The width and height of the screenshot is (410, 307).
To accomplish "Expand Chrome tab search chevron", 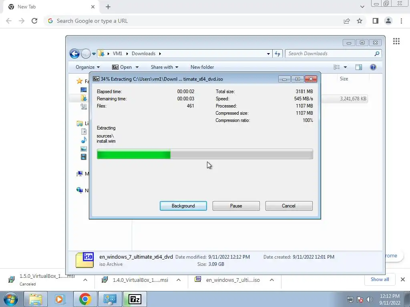I will coord(362,7).
